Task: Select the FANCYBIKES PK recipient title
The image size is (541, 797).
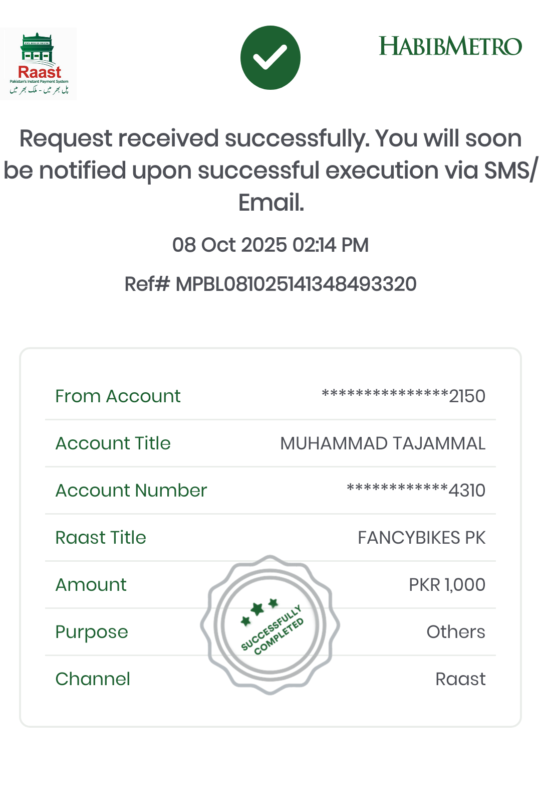Action: tap(421, 538)
